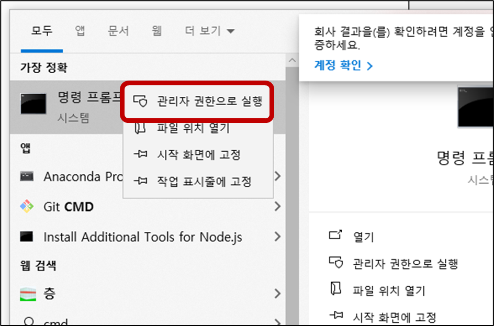Screen dimensions: 494x326
Task: Select 작업 표시줄에 고정 in context menu
Action: (198, 181)
